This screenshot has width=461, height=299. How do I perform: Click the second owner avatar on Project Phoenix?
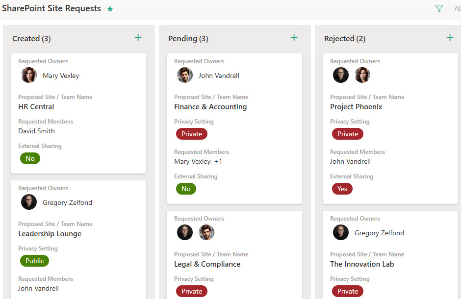click(x=362, y=75)
